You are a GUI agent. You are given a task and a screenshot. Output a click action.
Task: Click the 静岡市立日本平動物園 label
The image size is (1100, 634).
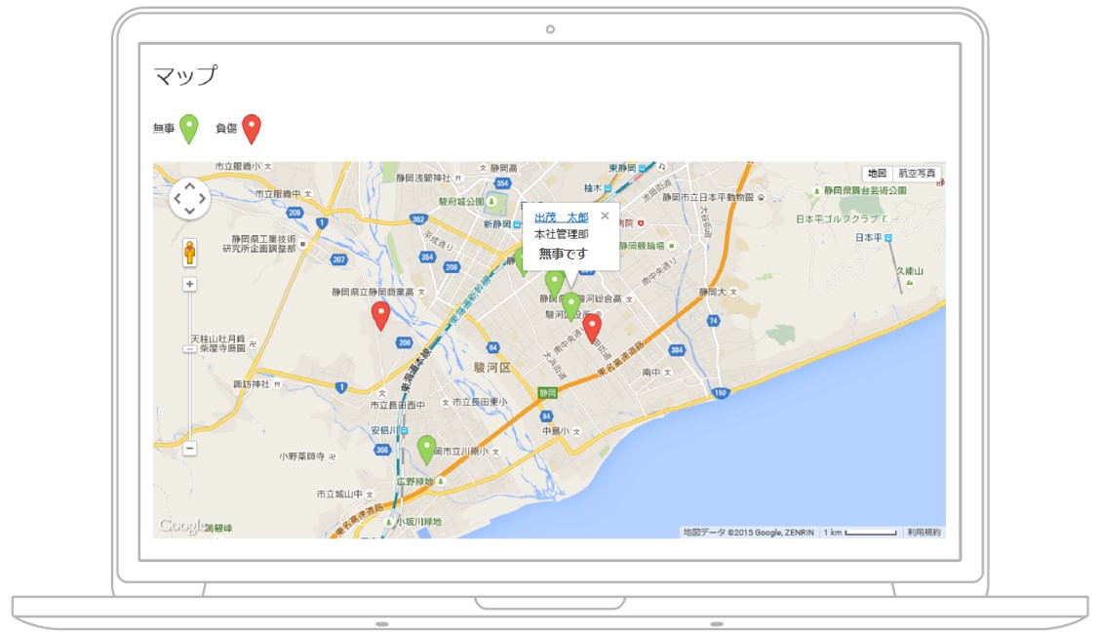point(708,197)
